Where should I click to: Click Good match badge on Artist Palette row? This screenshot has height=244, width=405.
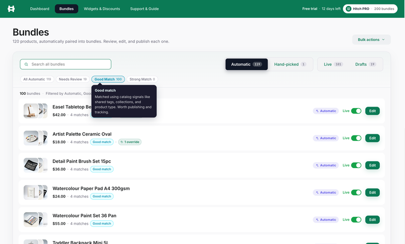[x=102, y=142]
